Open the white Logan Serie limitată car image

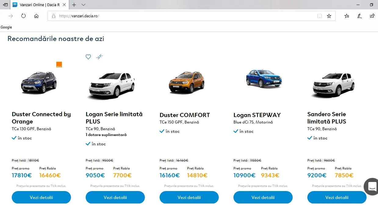112,85
